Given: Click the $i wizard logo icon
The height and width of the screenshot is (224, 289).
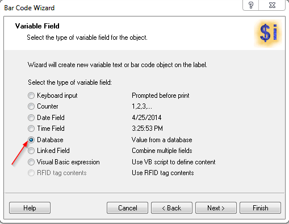Looking at the screenshot, I should pos(268,33).
